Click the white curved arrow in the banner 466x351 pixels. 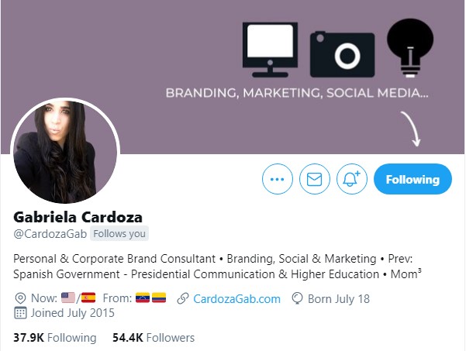point(411,129)
